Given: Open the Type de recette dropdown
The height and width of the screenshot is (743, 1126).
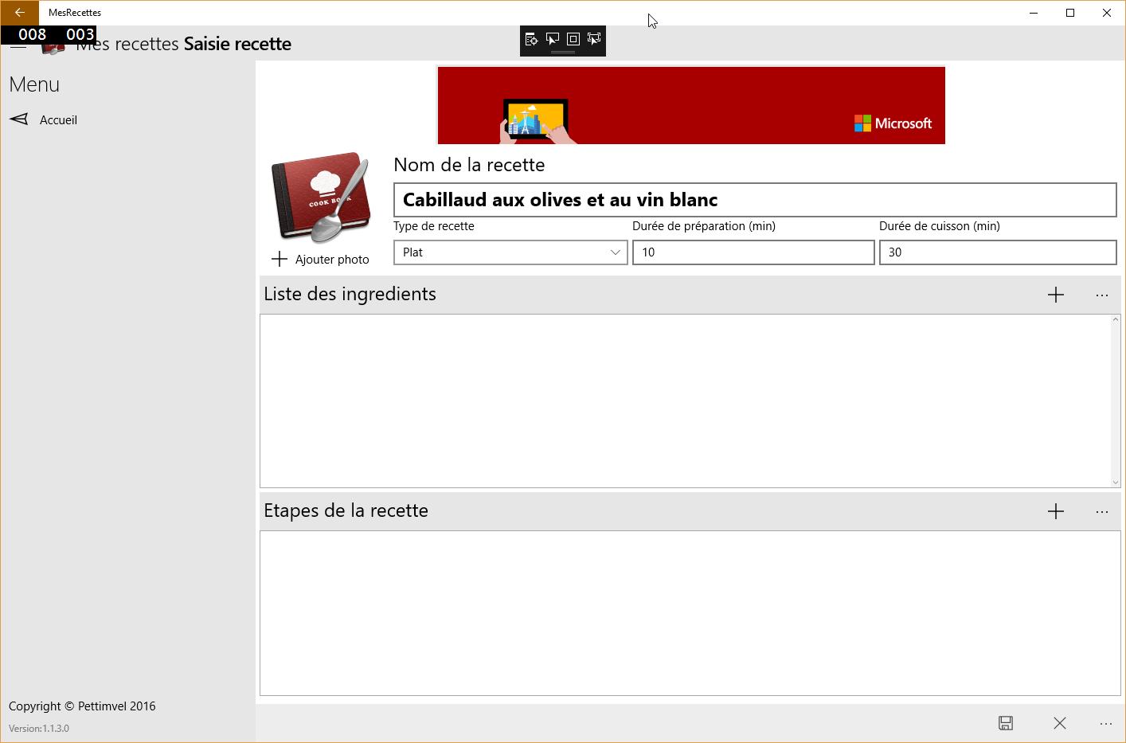Looking at the screenshot, I should click(510, 252).
